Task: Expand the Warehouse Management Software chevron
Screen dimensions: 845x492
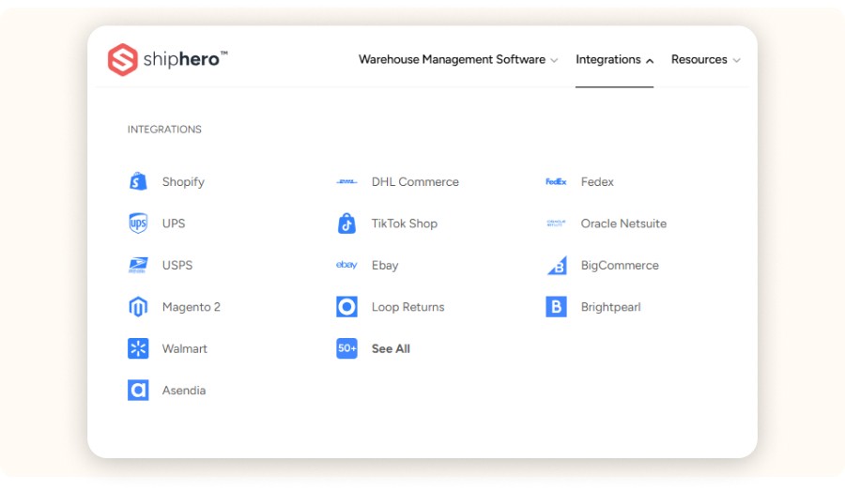Action: (554, 61)
